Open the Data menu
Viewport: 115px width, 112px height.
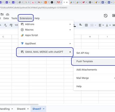[6, 18]
